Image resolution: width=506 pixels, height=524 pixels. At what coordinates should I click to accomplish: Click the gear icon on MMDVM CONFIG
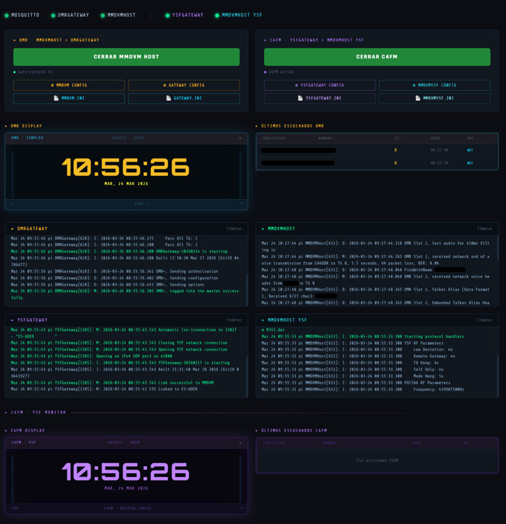53,85
